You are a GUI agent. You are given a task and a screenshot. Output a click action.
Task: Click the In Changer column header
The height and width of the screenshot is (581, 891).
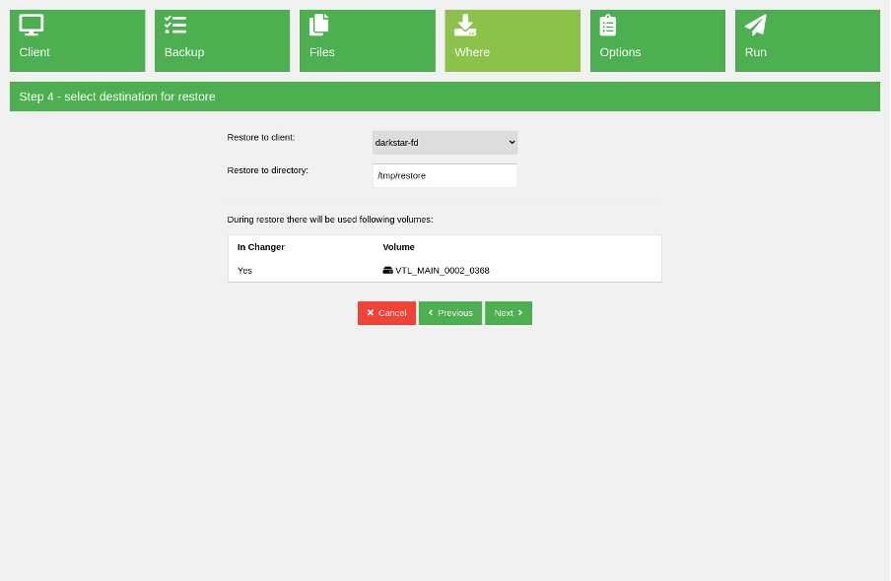(261, 247)
